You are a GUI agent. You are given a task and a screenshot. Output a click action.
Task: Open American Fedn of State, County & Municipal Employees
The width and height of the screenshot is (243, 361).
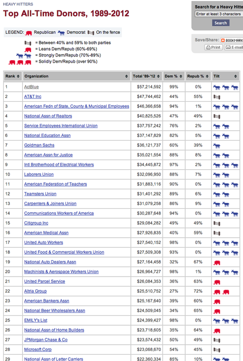pos(76,106)
